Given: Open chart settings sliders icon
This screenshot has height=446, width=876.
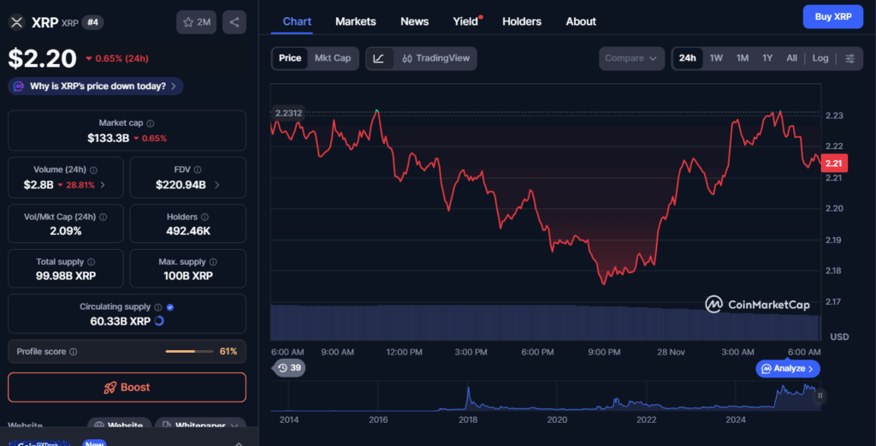Looking at the screenshot, I should pos(849,58).
